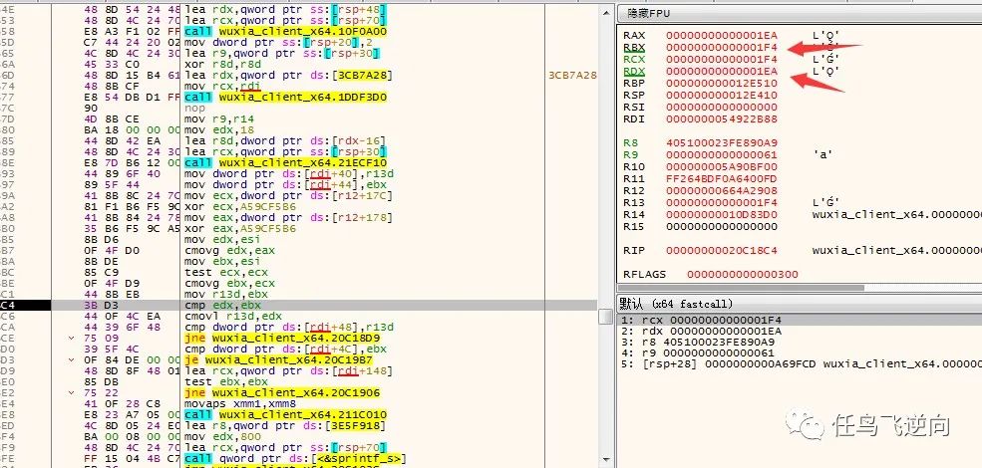Select the R12 value 00000000664A2908
The height and width of the screenshot is (468, 982).
[722, 191]
